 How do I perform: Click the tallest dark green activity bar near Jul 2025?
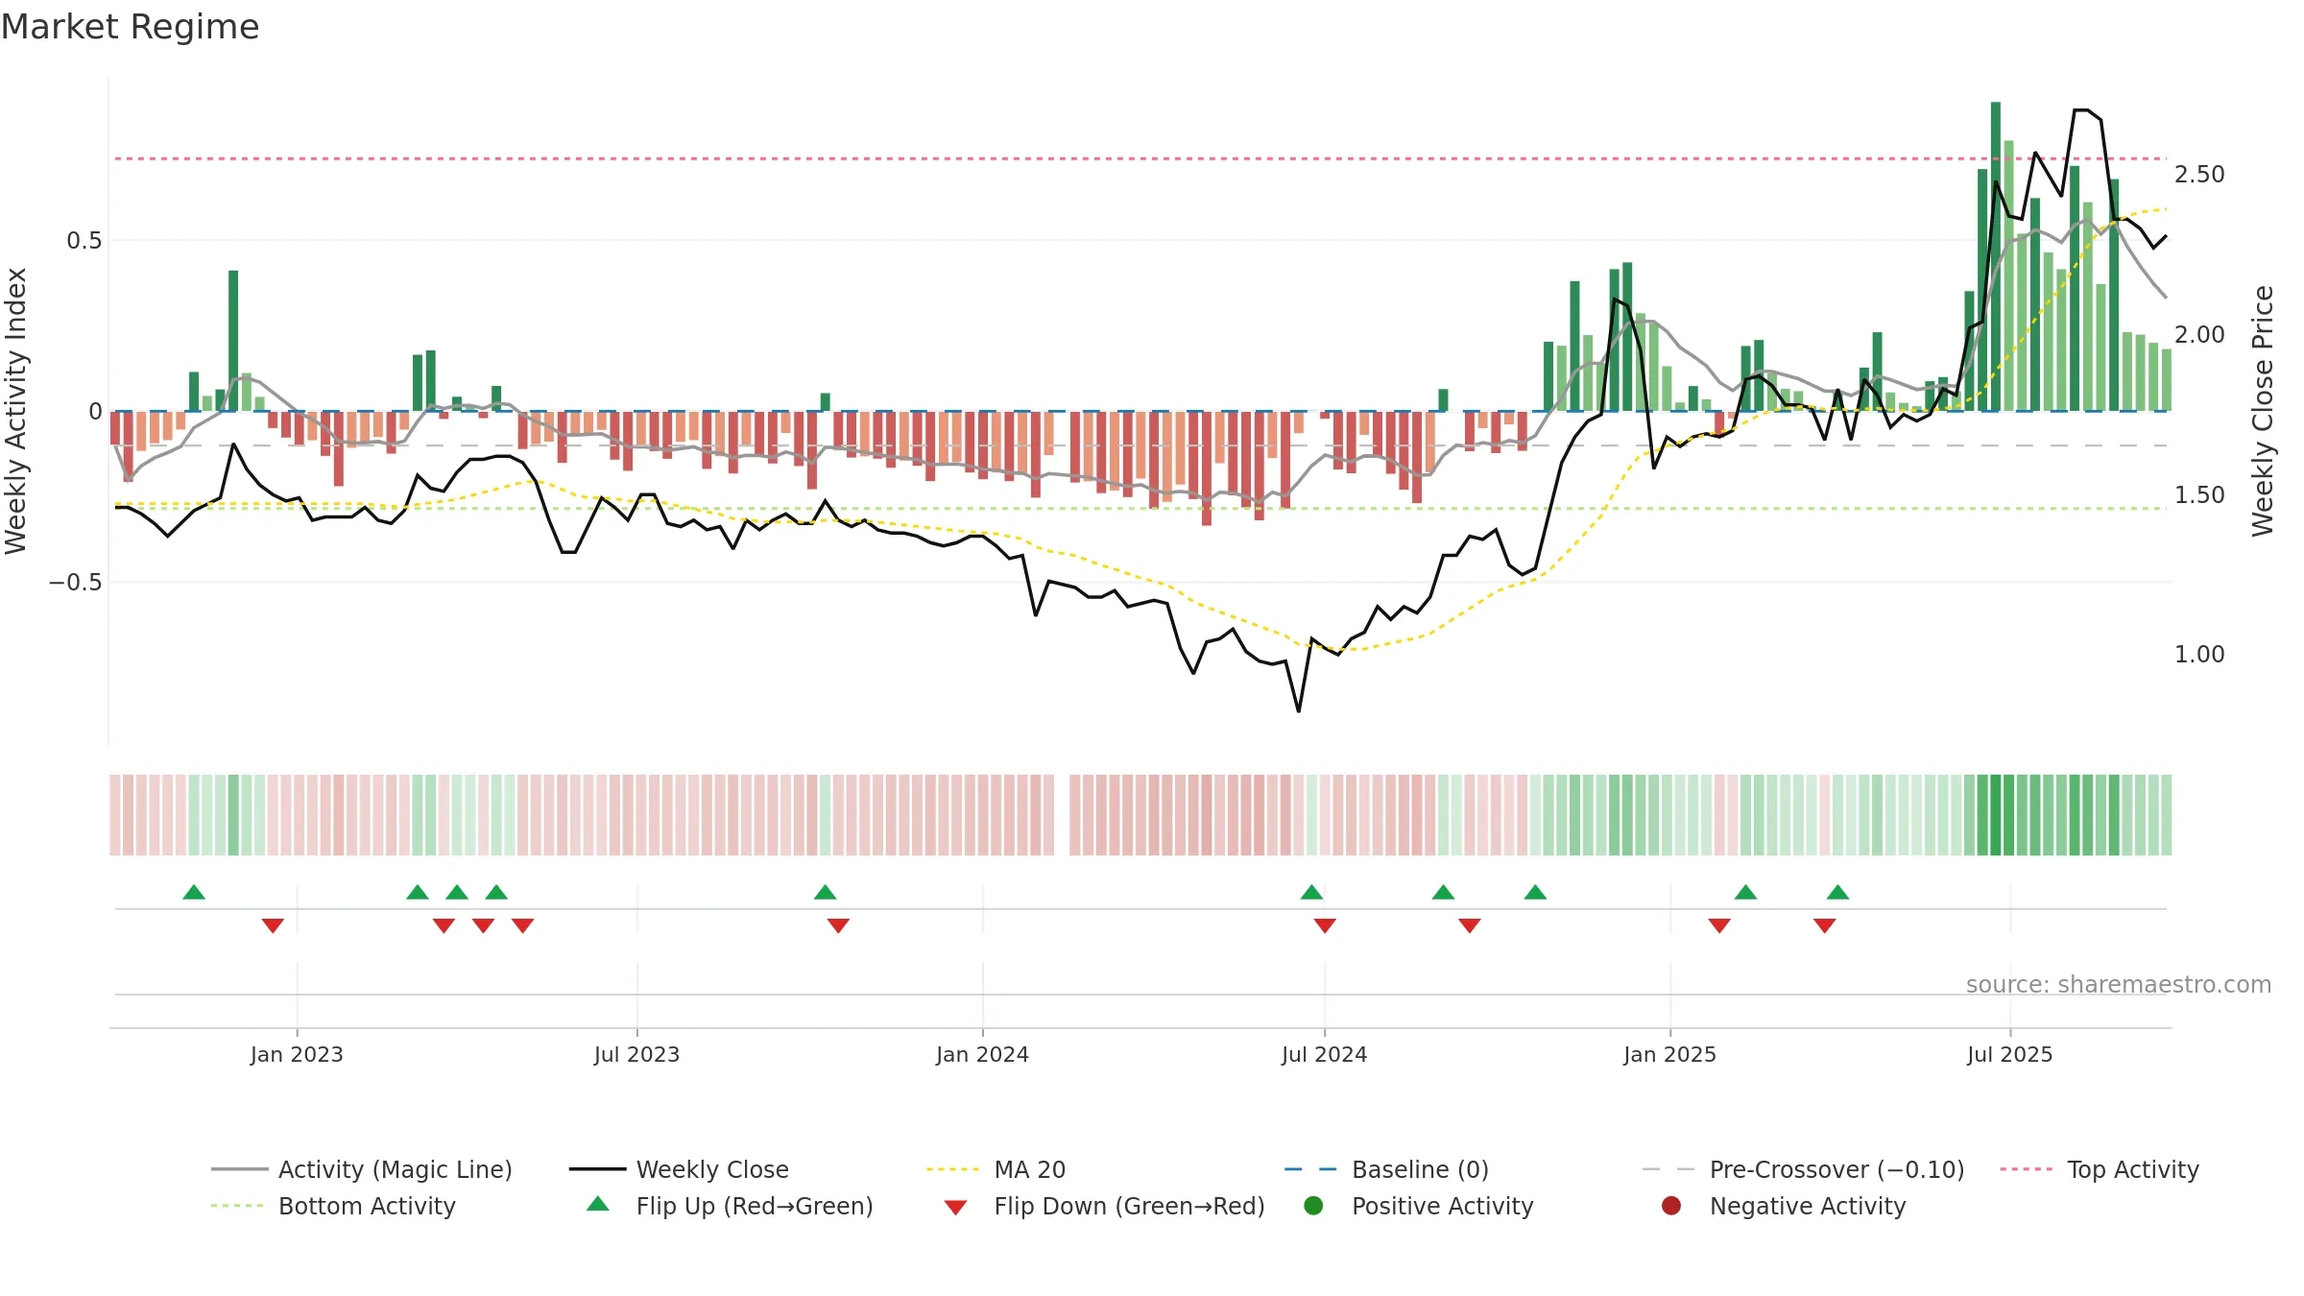pos(1996,256)
